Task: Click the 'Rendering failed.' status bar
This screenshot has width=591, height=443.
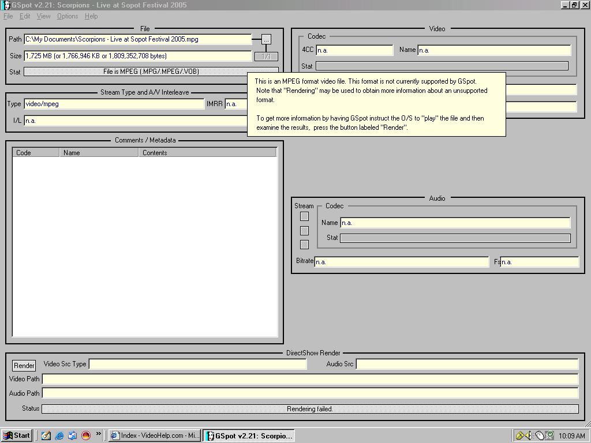Action: point(310,409)
